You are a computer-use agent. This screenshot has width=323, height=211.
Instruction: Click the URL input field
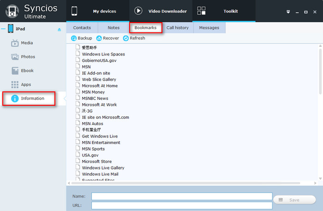click(182, 205)
